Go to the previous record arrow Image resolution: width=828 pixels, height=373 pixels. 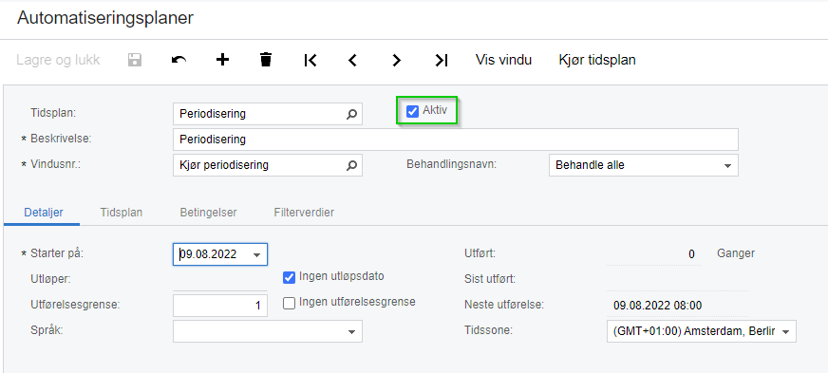tap(352, 60)
